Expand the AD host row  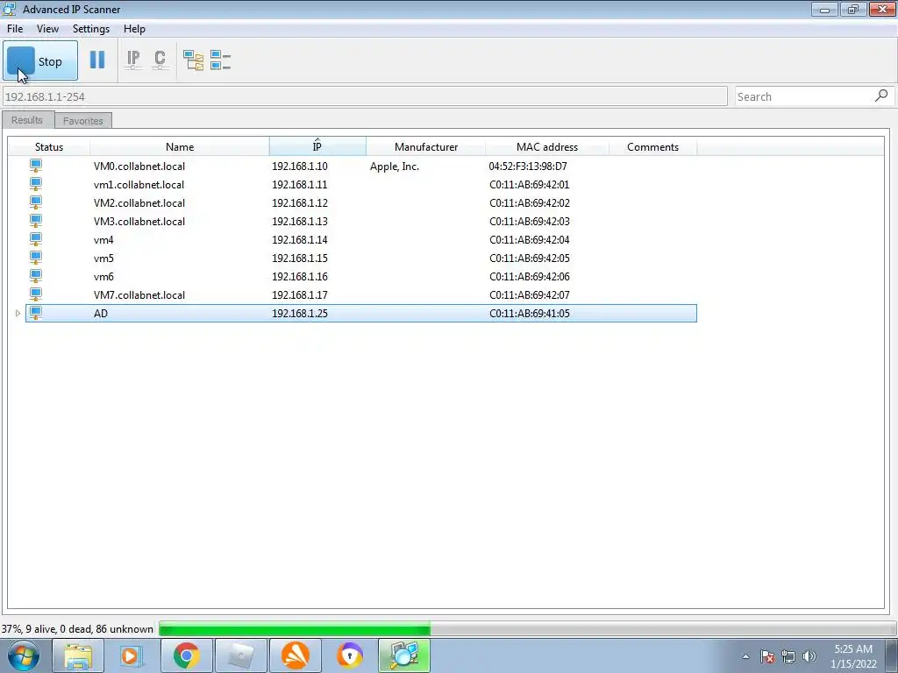tap(18, 313)
